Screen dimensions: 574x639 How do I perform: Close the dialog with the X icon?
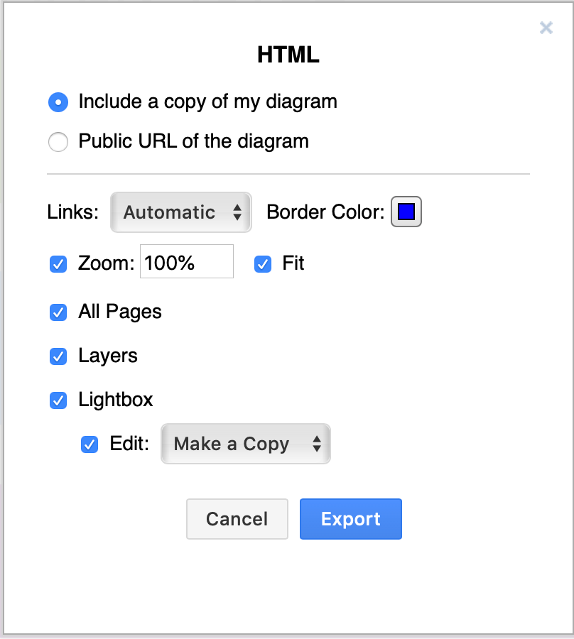click(546, 28)
